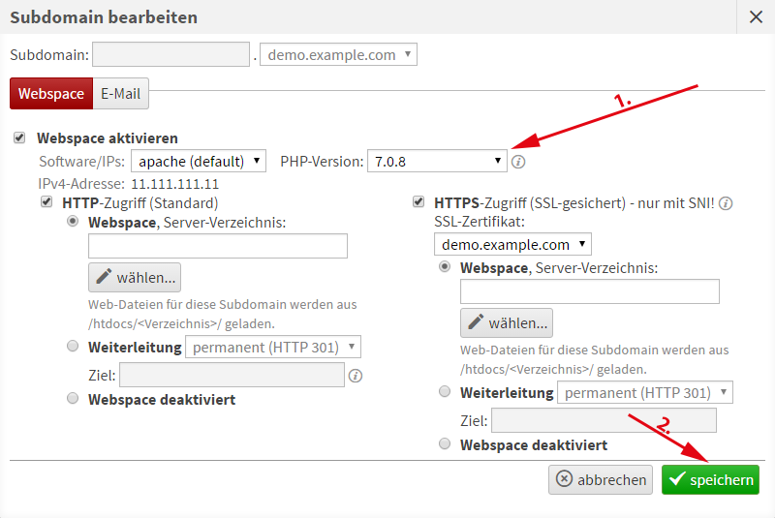Uncheck HTTPS-Zugriff (SSL-gesichert) checkbox
The height and width of the screenshot is (518, 775).
pos(418,202)
